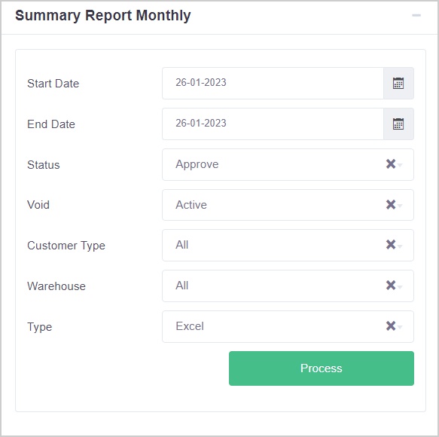Collapse the Summary Report Monthly panel
The width and height of the screenshot is (439, 437).
click(416, 15)
